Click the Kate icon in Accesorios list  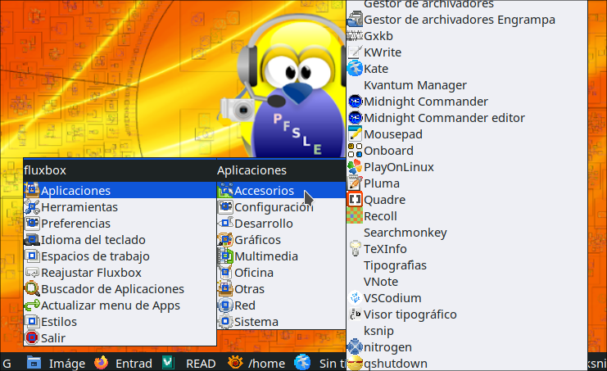click(355, 69)
